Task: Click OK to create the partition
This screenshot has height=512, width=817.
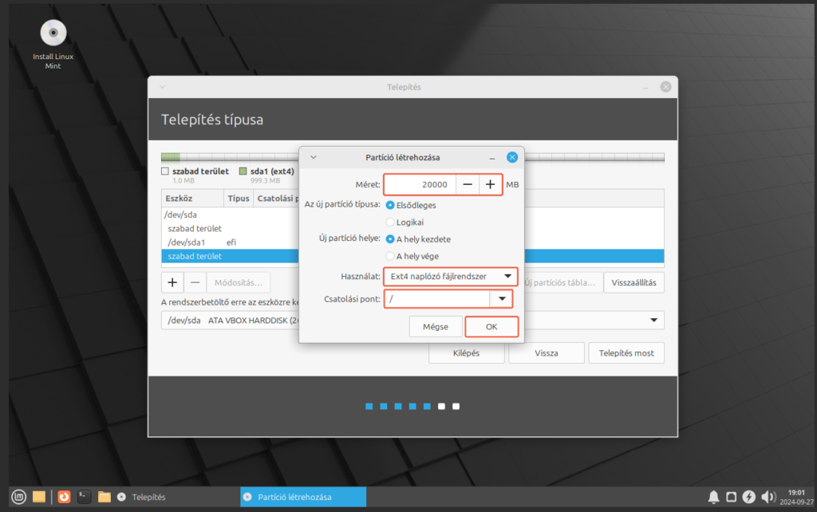Action: point(491,327)
